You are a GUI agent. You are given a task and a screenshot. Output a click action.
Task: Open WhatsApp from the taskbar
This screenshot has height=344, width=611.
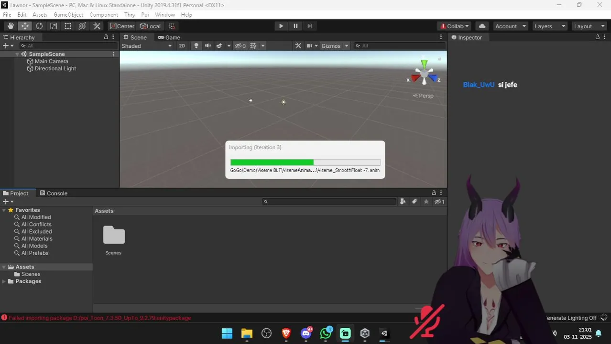pyautogui.click(x=326, y=333)
